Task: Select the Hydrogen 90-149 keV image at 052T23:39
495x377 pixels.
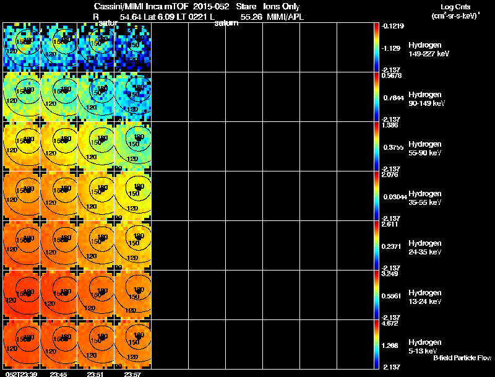Action: (22, 97)
